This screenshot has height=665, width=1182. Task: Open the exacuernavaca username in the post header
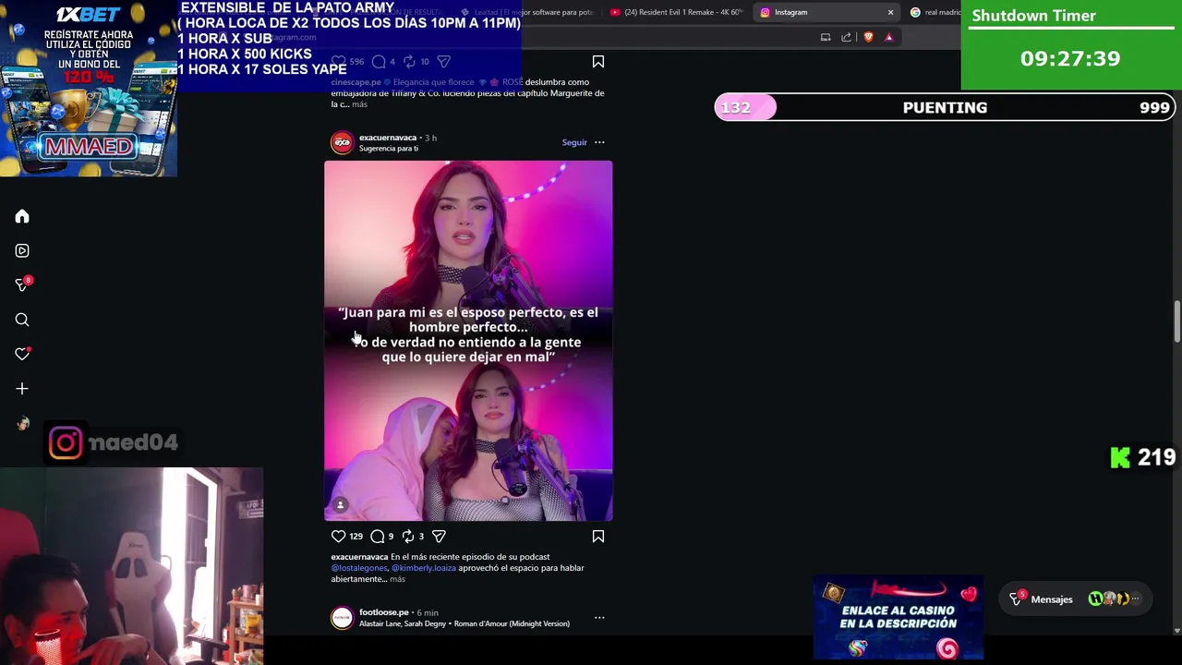click(x=388, y=138)
